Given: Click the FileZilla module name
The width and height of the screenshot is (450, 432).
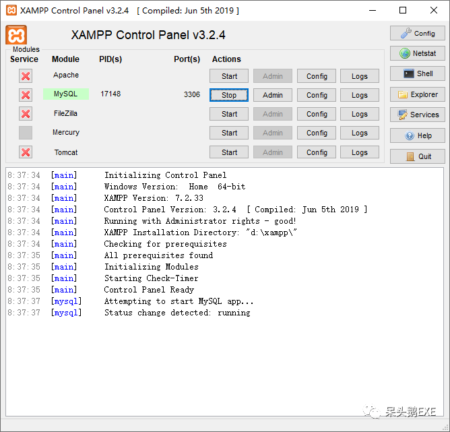Looking at the screenshot, I should tap(66, 113).
